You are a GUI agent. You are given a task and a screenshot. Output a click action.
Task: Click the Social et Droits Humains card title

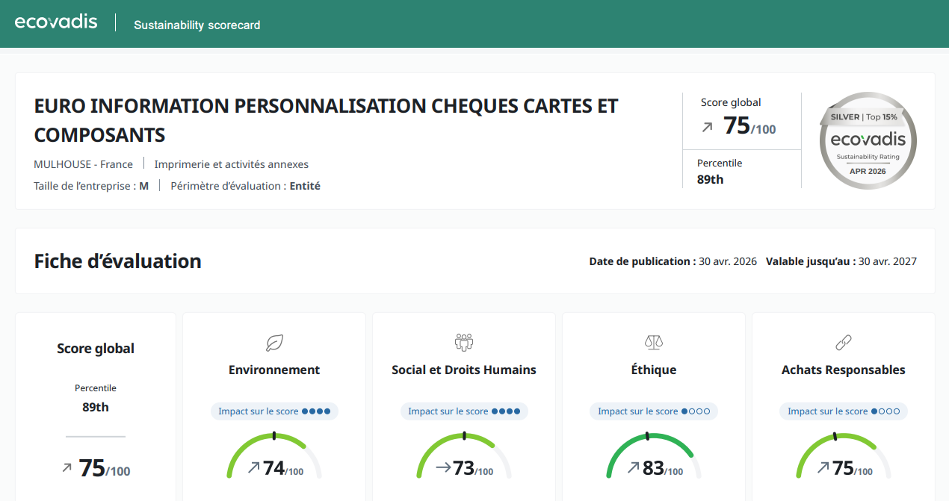tap(464, 370)
